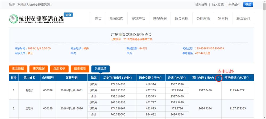Show the 报到数据 arrival data tab
This screenshot has height=119, width=266.
point(18,69)
